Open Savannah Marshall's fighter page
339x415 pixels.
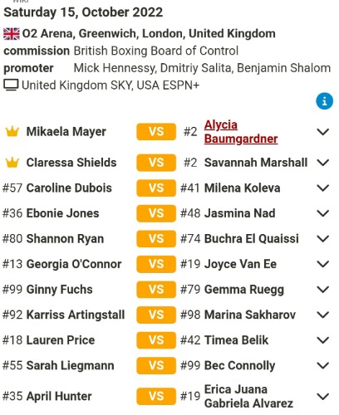[x=256, y=163]
